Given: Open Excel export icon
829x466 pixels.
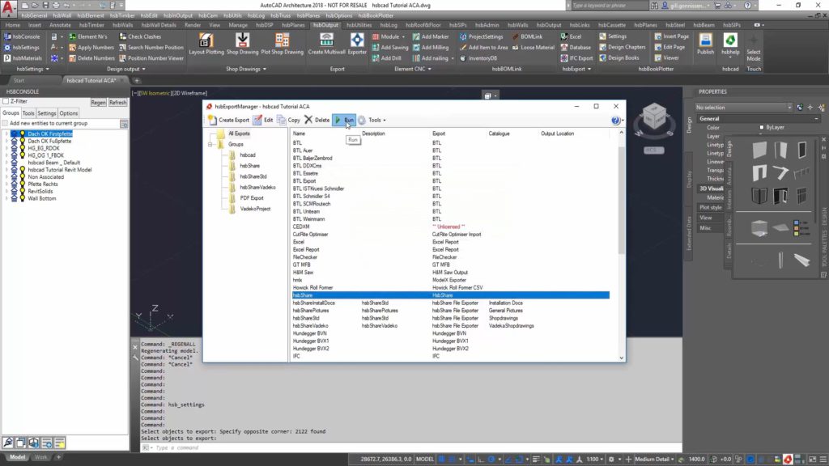Looking at the screenshot, I should pyautogui.click(x=571, y=36).
